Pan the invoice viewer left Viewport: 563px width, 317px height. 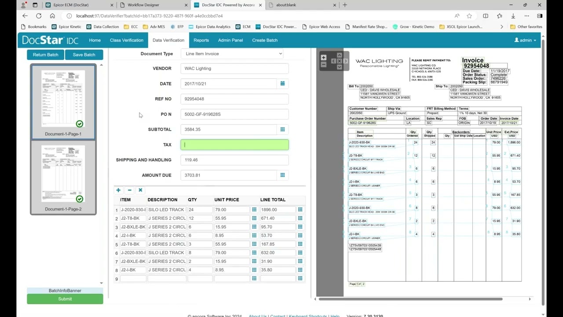[x=333, y=61]
